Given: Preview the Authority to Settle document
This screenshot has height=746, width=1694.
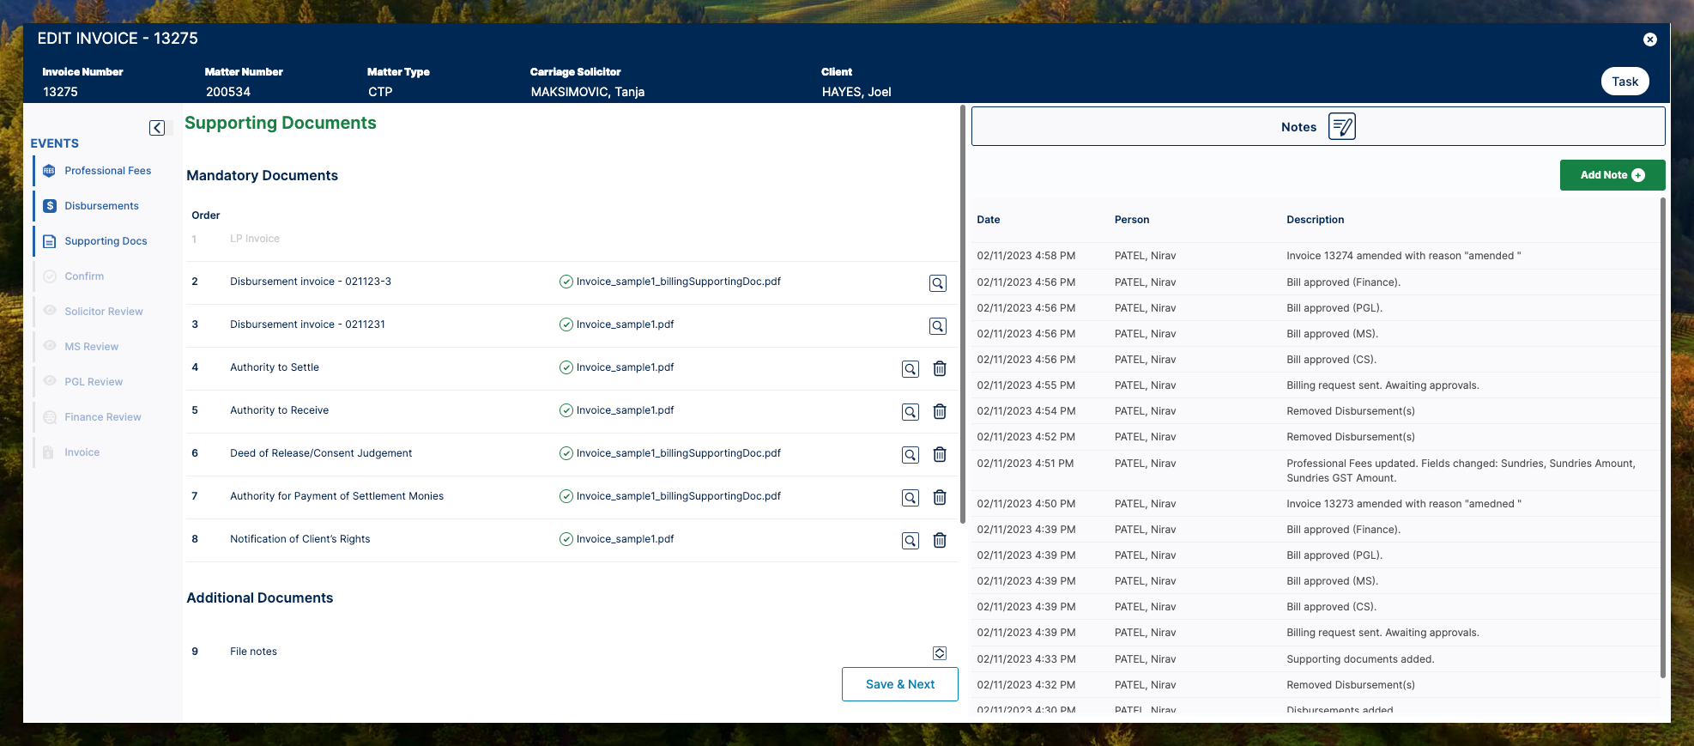Looking at the screenshot, I should coord(911,369).
